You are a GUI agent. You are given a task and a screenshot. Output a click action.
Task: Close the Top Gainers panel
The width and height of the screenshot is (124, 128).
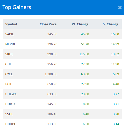pyautogui.click(x=120, y=8)
